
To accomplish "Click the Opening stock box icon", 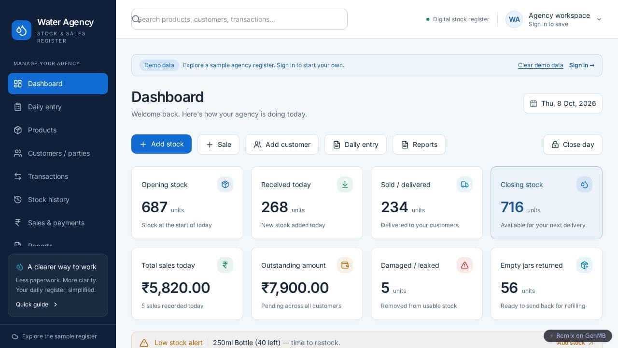I will point(225,184).
